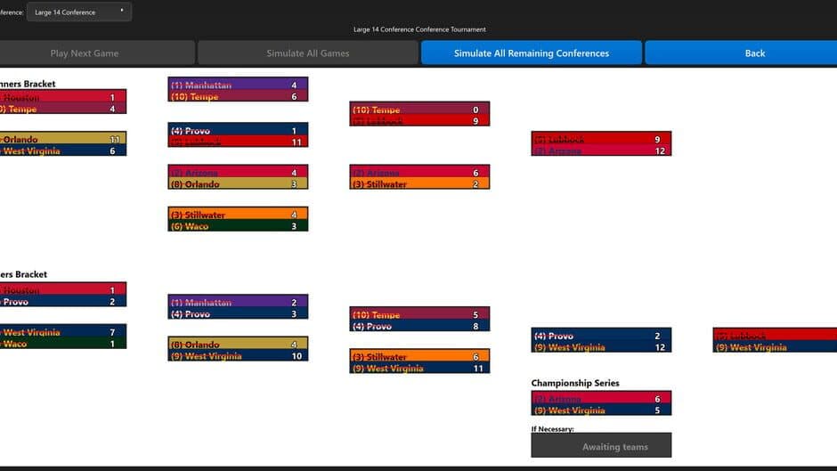Click Simulate All Remaining Conferences
Viewport: 837px width, 471px height.
531,53
